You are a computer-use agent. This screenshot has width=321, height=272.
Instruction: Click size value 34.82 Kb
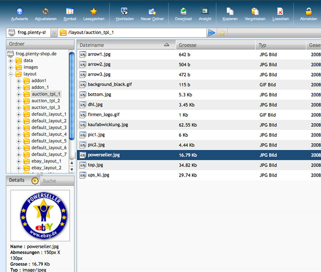coord(188,165)
